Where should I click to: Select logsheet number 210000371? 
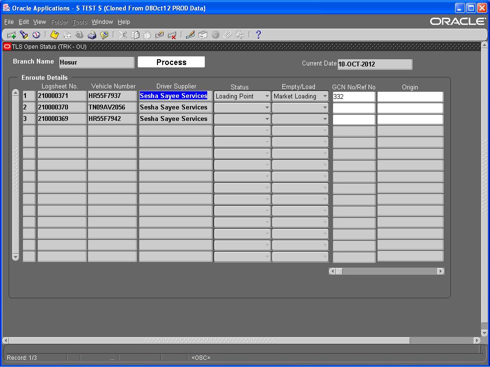(62, 96)
